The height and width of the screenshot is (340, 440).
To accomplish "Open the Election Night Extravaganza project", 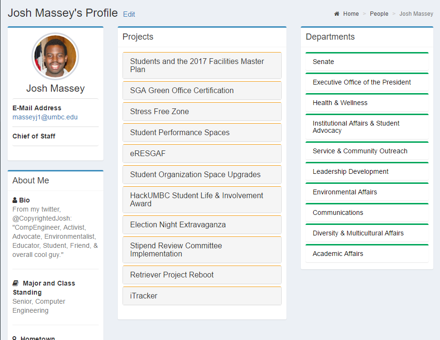I will (178, 224).
